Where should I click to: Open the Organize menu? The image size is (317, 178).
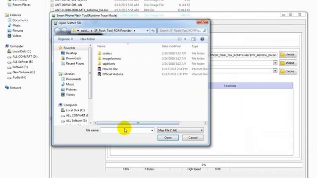point(65,39)
